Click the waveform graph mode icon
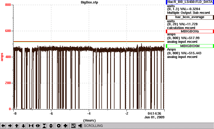This screenshot has height=129, width=214. [x=73, y=126]
